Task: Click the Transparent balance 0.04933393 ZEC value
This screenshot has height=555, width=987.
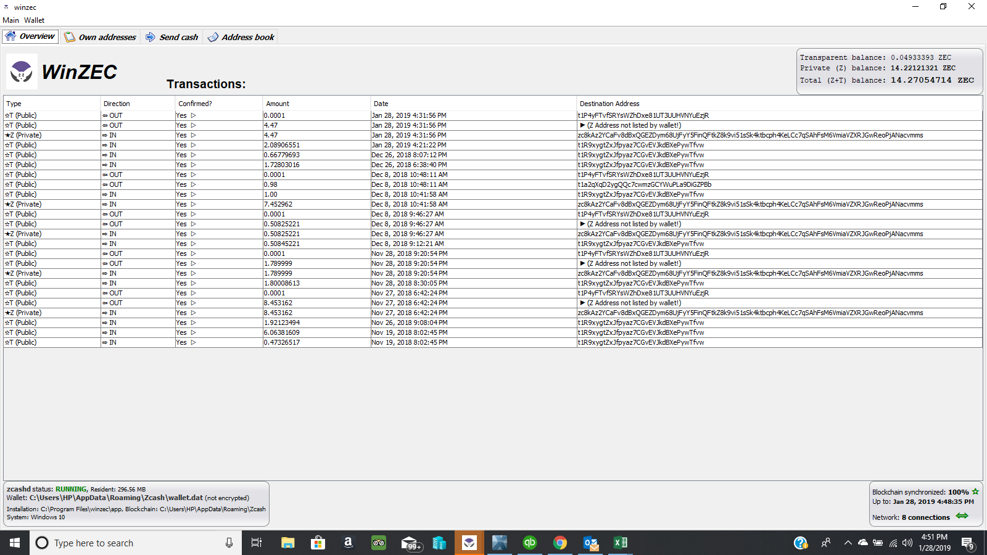Action: (x=920, y=57)
